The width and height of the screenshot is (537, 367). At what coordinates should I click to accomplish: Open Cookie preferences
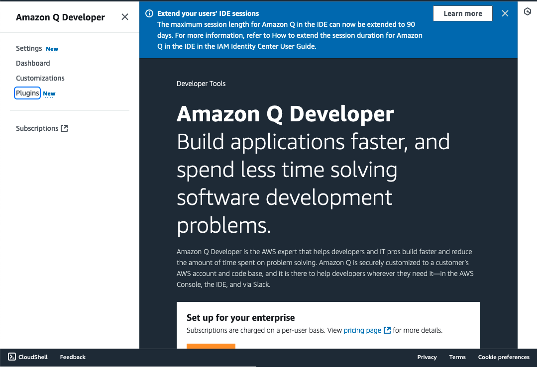pos(504,357)
